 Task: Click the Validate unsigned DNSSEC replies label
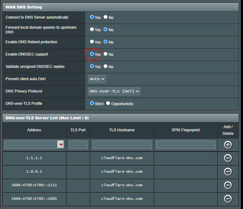(x=35, y=67)
